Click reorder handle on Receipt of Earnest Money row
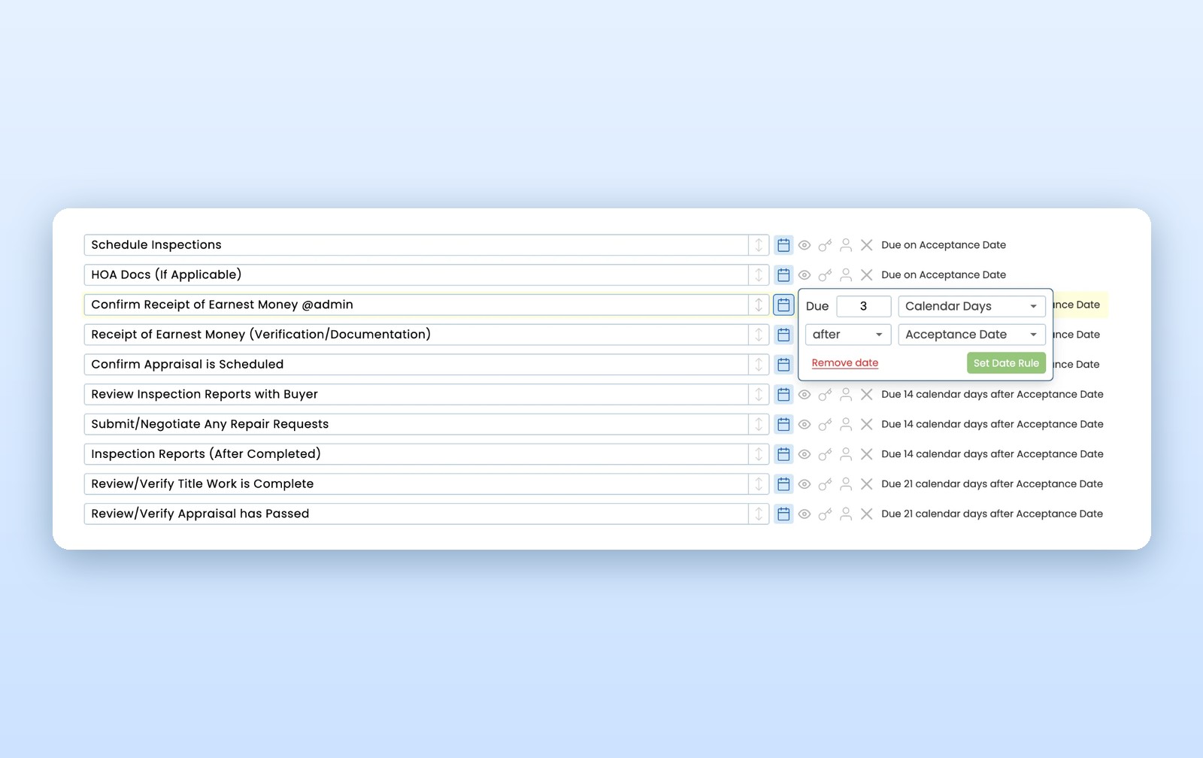This screenshot has height=758, width=1203. point(759,335)
